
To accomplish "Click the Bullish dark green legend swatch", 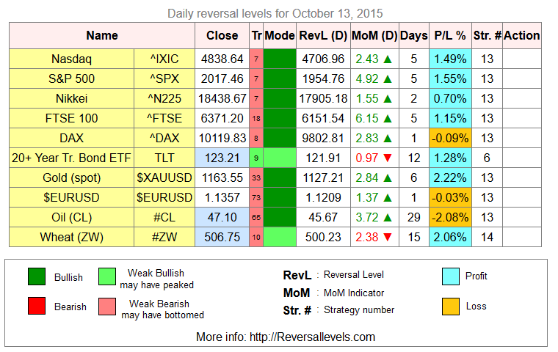I will click(37, 276).
